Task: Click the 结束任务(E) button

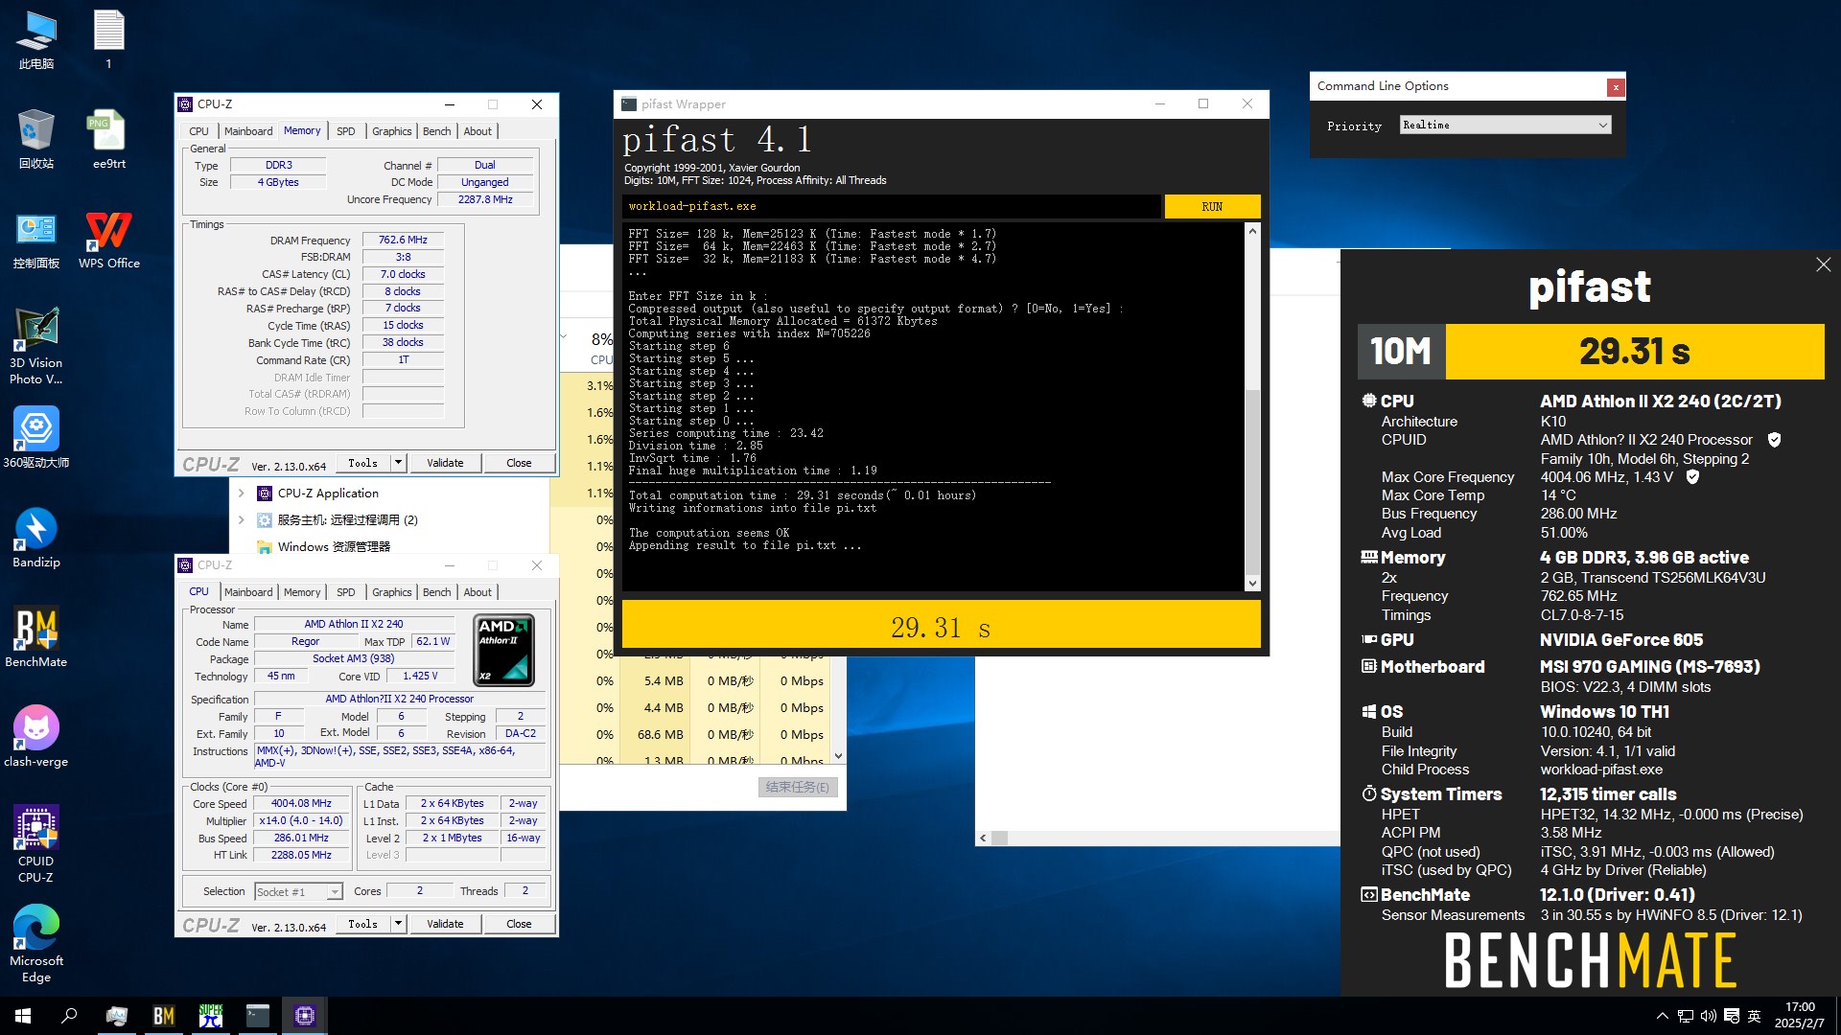Action: [x=798, y=787]
